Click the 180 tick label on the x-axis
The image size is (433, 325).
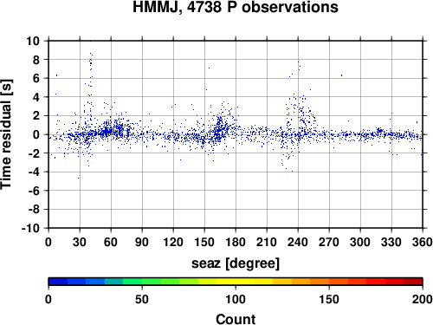click(x=236, y=242)
